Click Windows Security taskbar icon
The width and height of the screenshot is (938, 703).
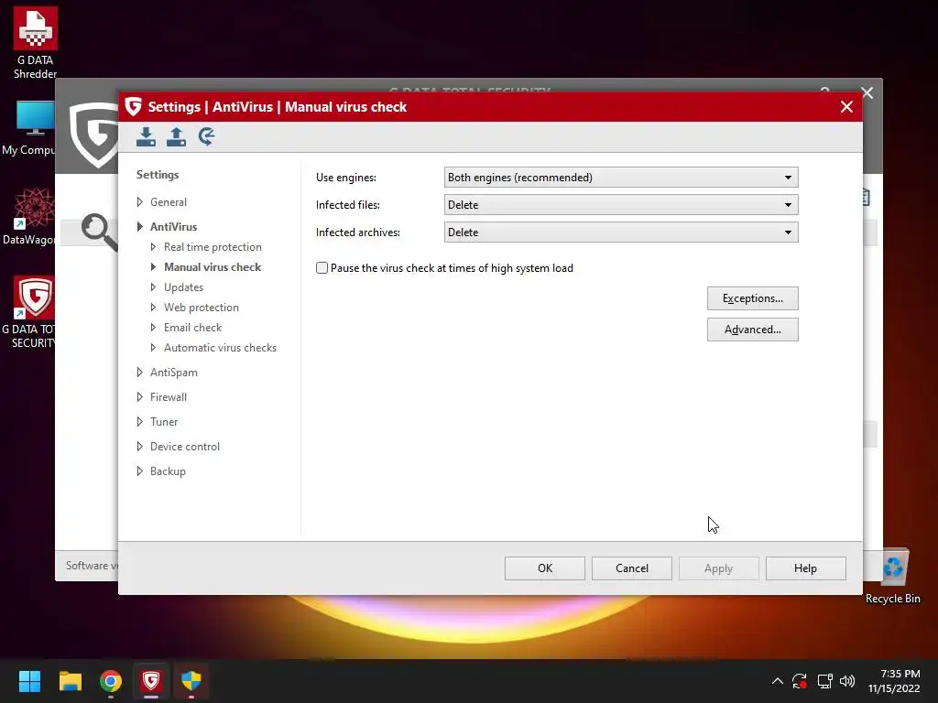[191, 681]
